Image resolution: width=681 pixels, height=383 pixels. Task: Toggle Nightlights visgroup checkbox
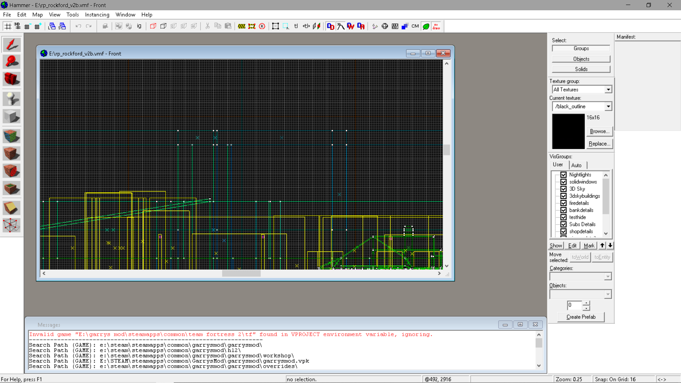[563, 175]
